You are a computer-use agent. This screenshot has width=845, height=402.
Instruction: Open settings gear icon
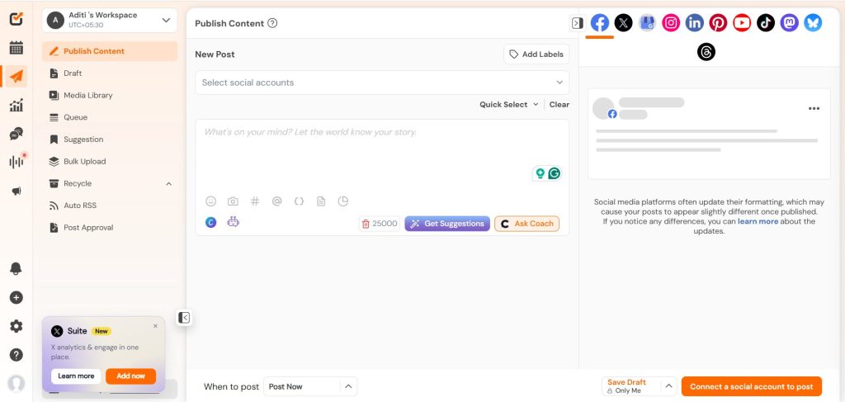pos(17,326)
